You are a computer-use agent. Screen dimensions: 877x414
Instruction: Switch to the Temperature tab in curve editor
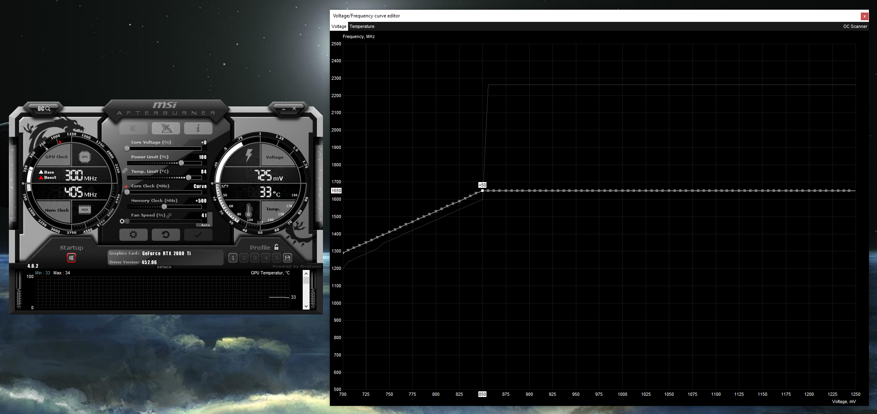[x=361, y=26]
